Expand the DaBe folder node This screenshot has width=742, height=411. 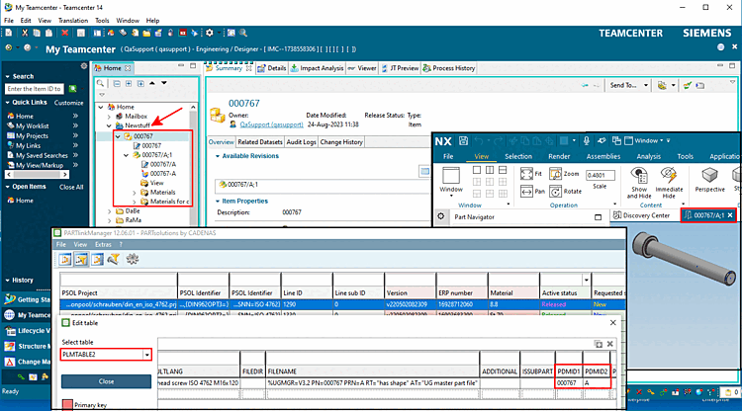click(x=109, y=211)
